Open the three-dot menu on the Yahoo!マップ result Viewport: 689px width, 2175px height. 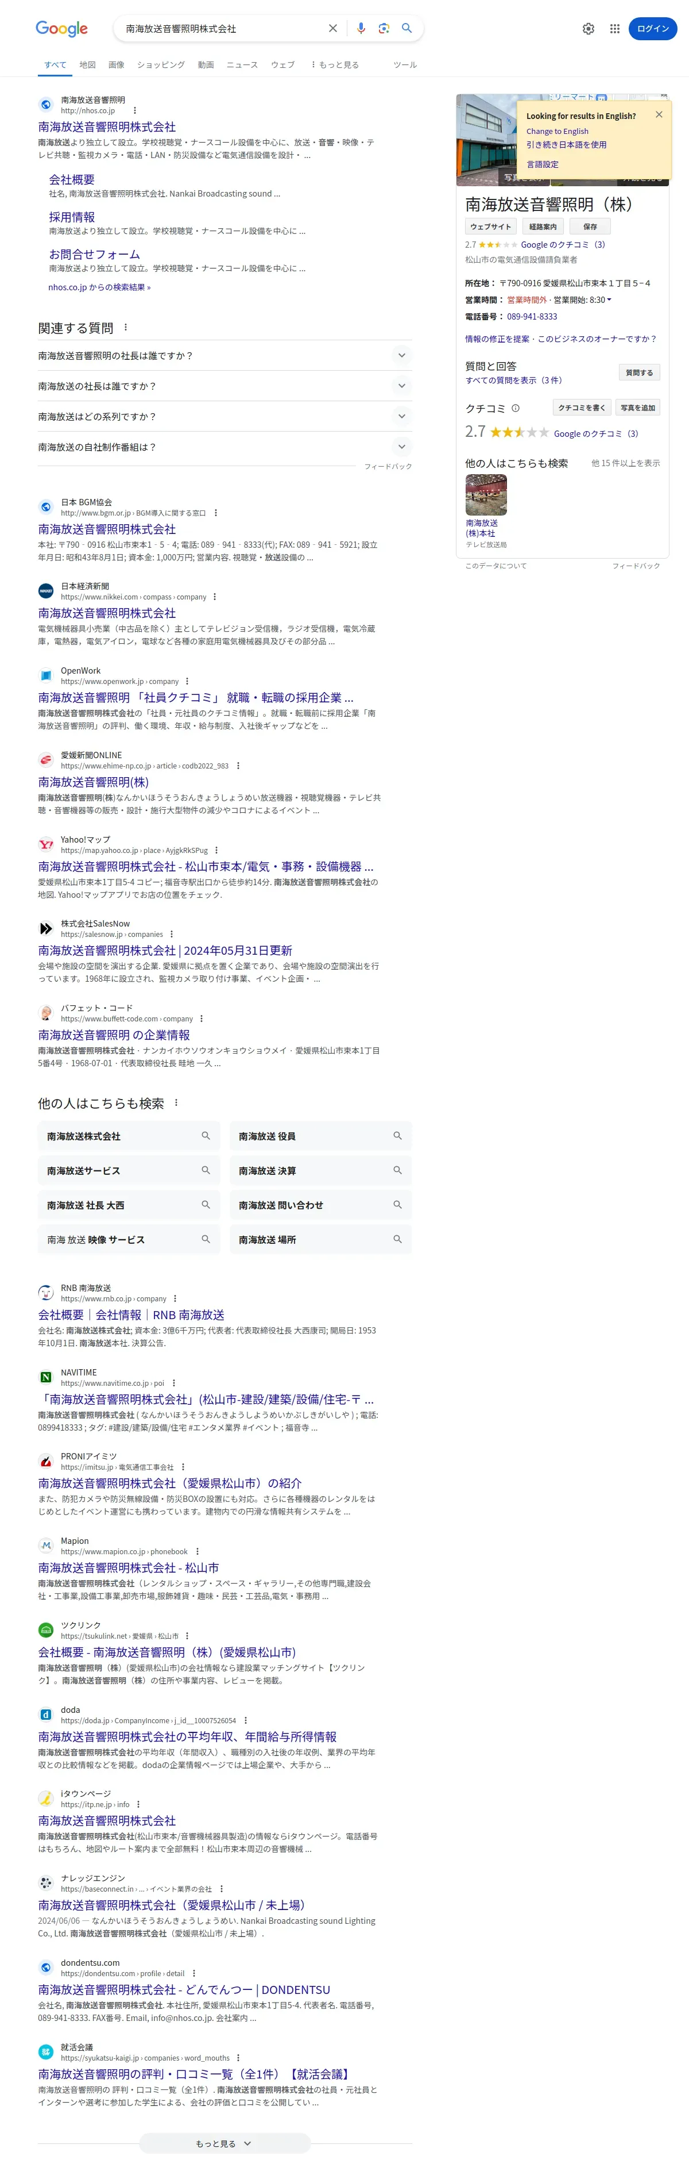tap(216, 850)
